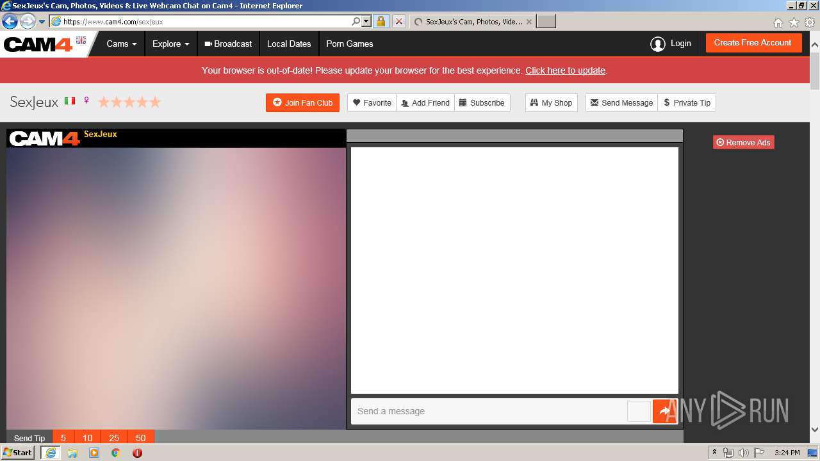The width and height of the screenshot is (820, 461).
Task: Click the Italian flag next to SexJeux
Action: pyautogui.click(x=70, y=101)
